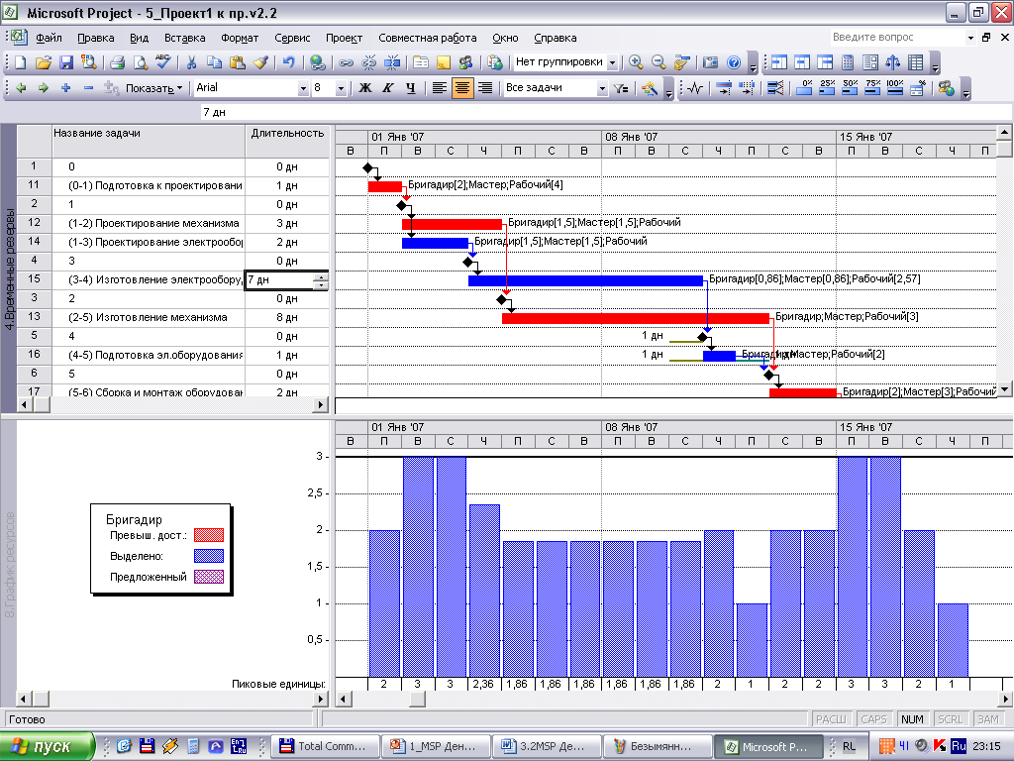Click the Undo arrow icon
This screenshot has height=761, width=1014.
tap(288, 62)
